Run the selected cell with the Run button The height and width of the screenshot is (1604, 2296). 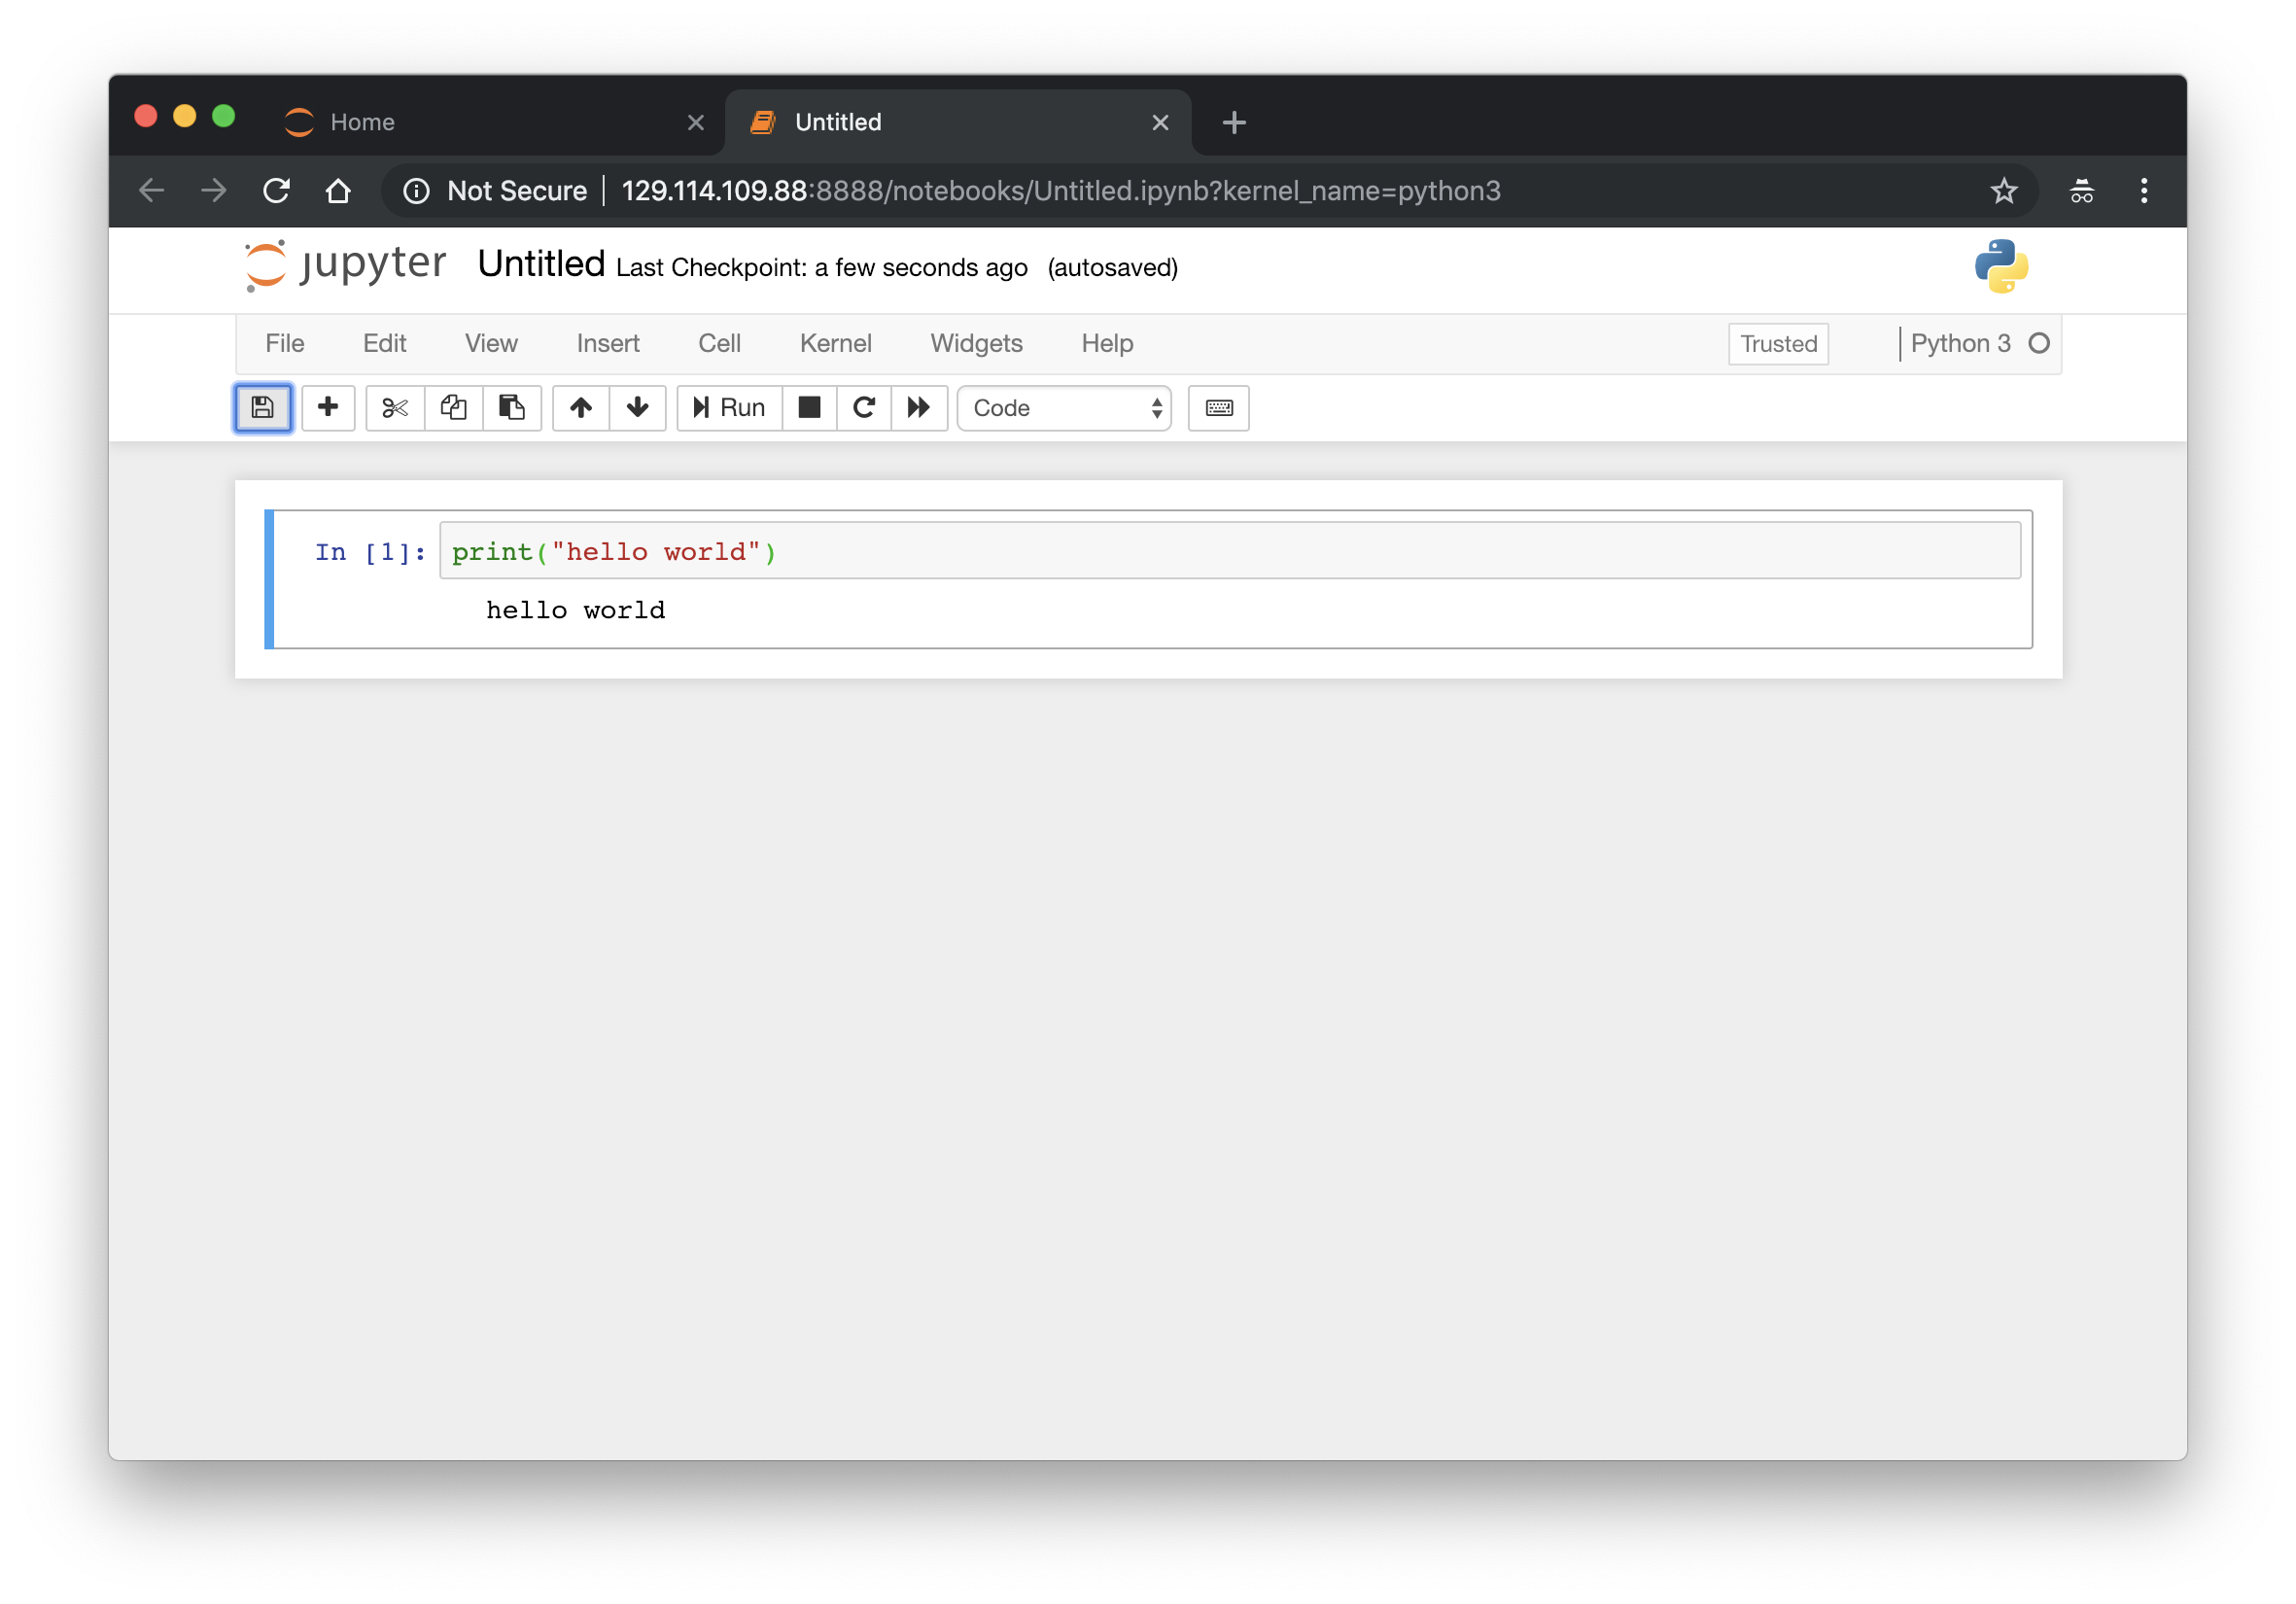(x=728, y=408)
